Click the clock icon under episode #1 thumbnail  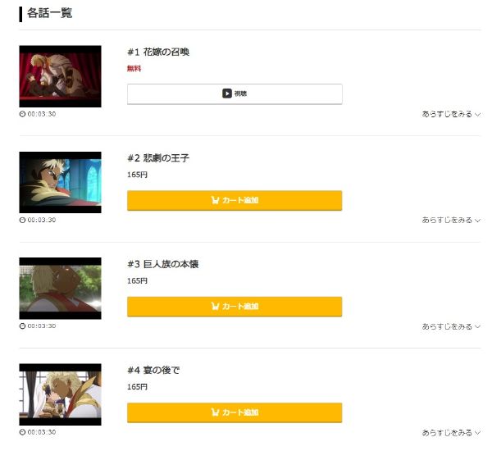[x=22, y=114]
